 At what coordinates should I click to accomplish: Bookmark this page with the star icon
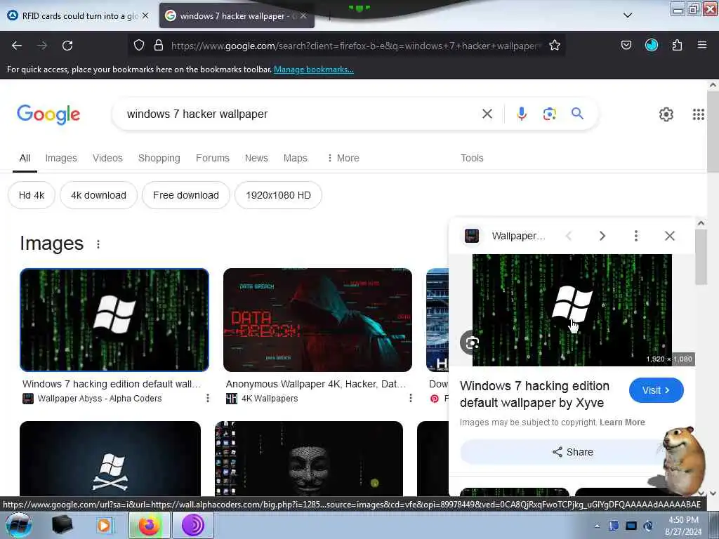(x=555, y=45)
